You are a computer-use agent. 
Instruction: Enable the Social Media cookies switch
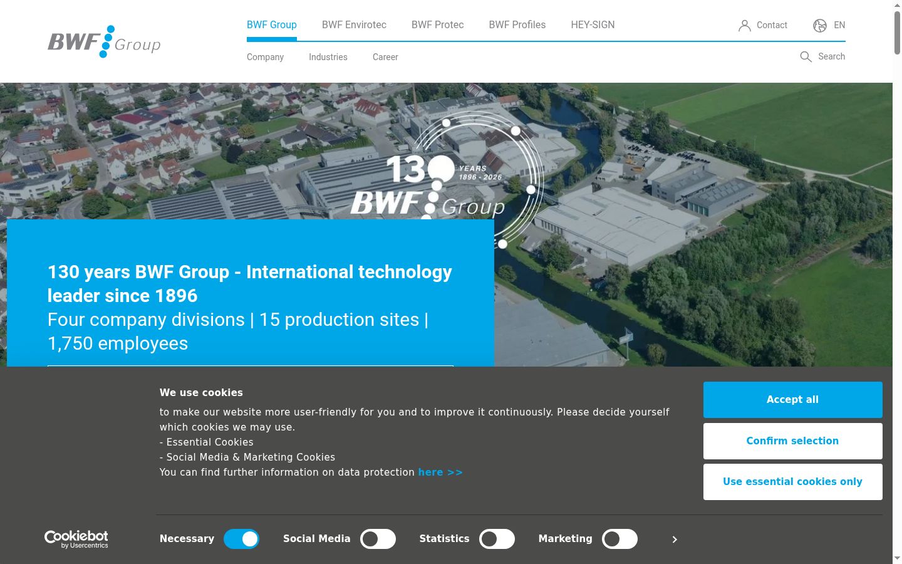pos(378,539)
